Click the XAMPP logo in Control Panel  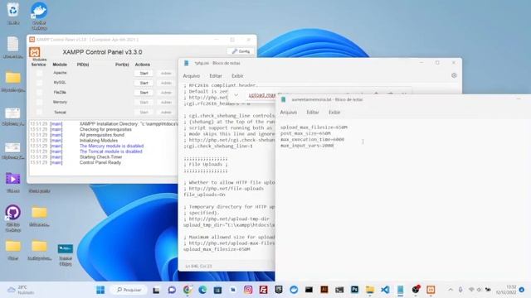coord(35,52)
